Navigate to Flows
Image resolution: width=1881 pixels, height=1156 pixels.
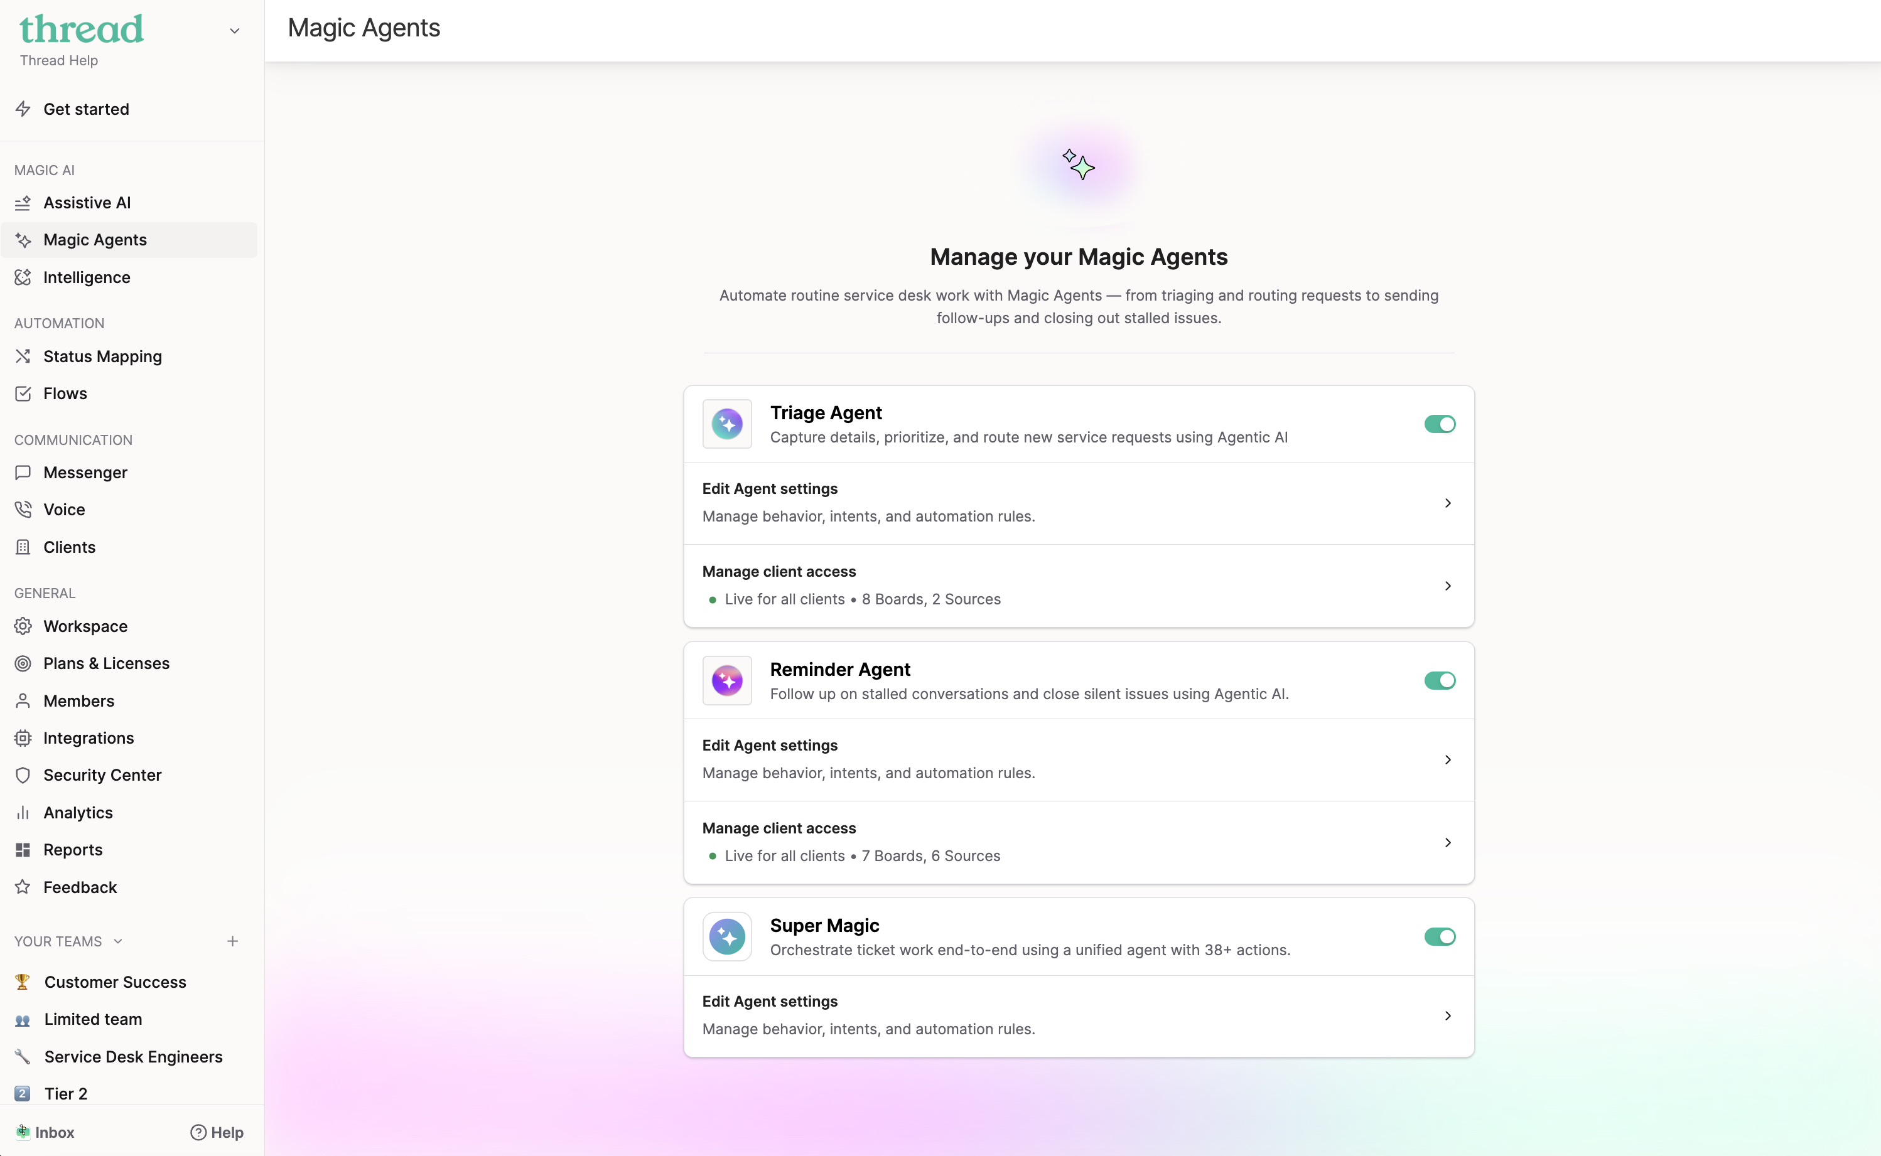tap(129, 393)
